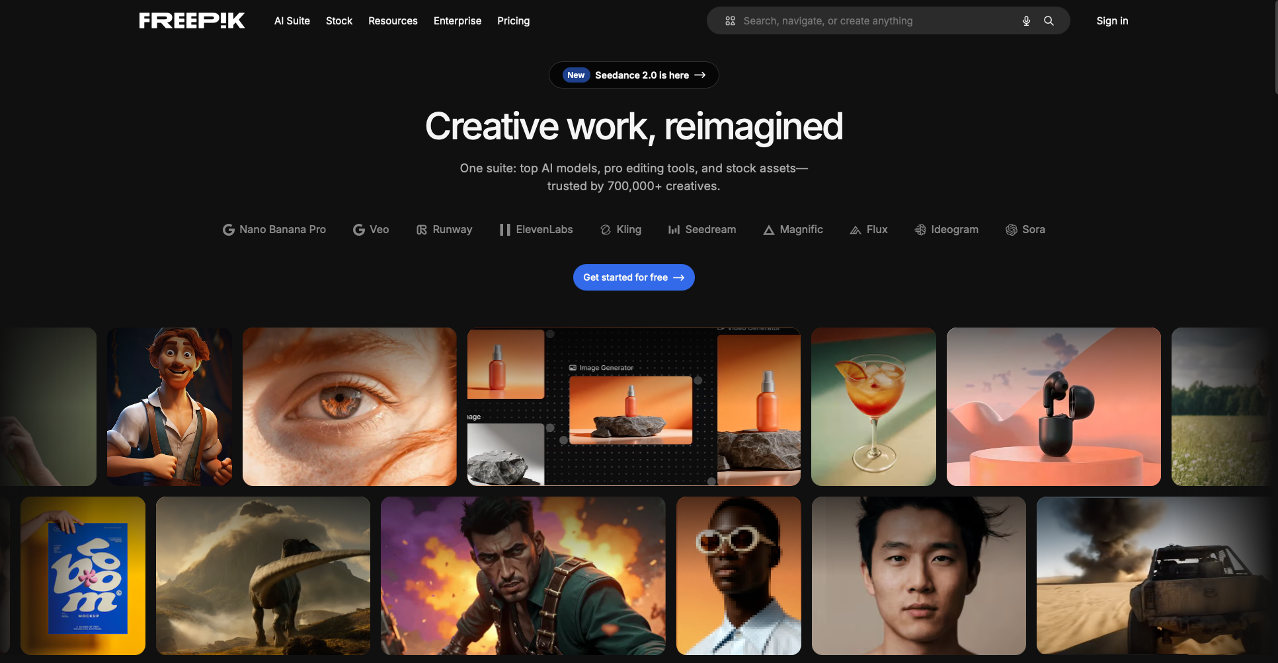Open the grassy meadow thumbnail

(x=1221, y=407)
